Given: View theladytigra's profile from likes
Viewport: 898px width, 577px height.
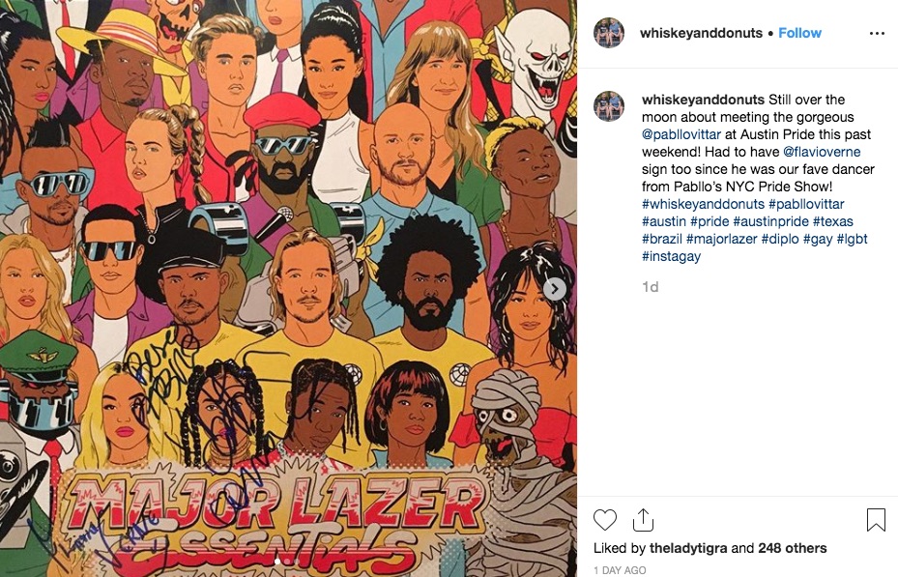Looking at the screenshot, I should 688,548.
